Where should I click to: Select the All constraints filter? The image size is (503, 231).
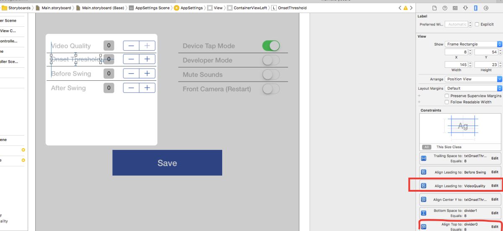(426, 147)
